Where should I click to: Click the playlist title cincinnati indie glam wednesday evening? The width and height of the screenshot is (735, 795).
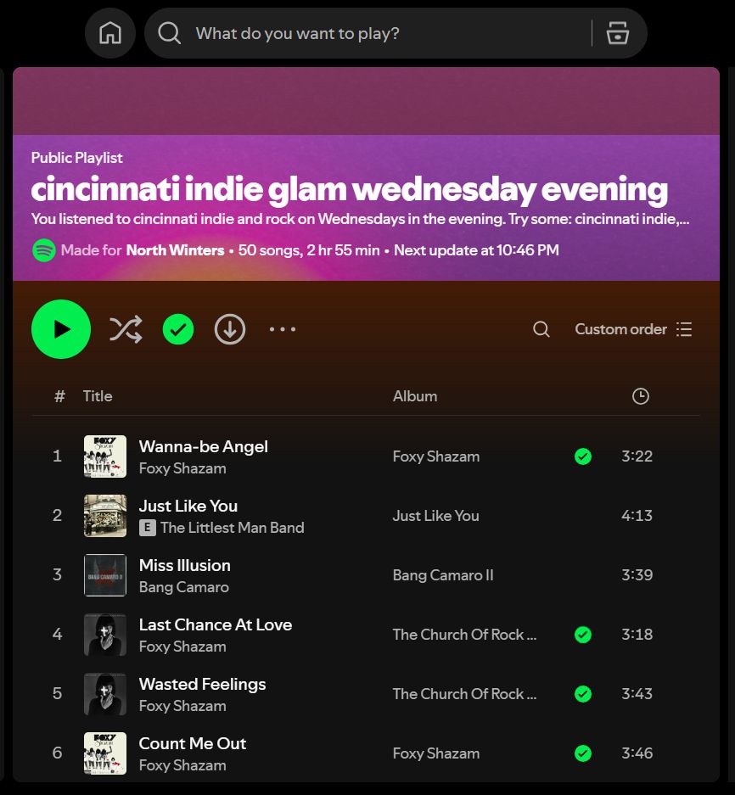click(350, 189)
